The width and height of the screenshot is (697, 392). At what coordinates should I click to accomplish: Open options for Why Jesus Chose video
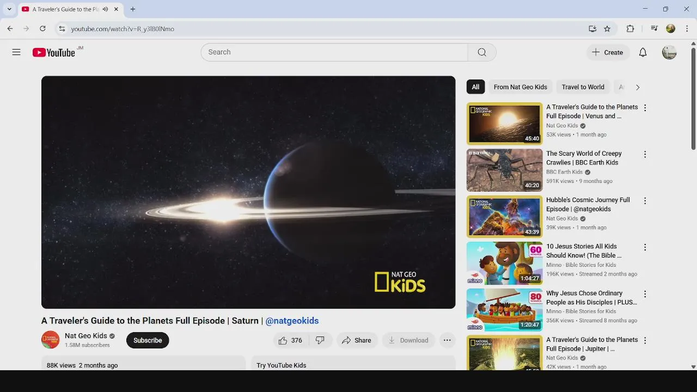coord(645,294)
